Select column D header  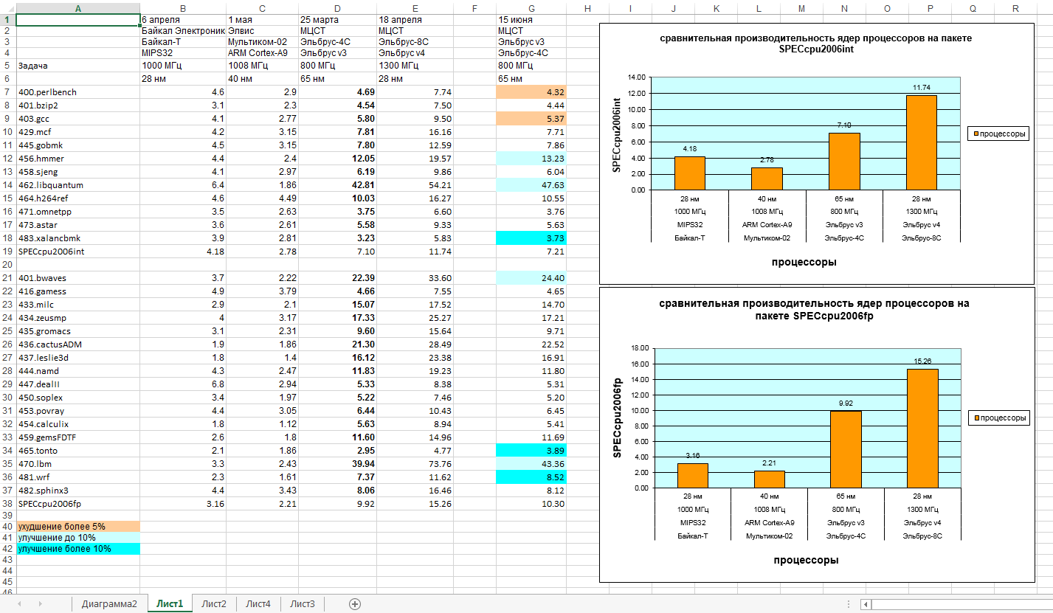point(337,8)
